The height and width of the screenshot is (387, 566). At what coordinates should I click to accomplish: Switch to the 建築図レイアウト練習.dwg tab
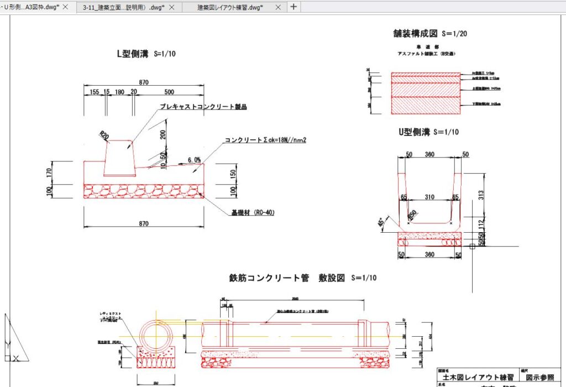click(x=231, y=7)
